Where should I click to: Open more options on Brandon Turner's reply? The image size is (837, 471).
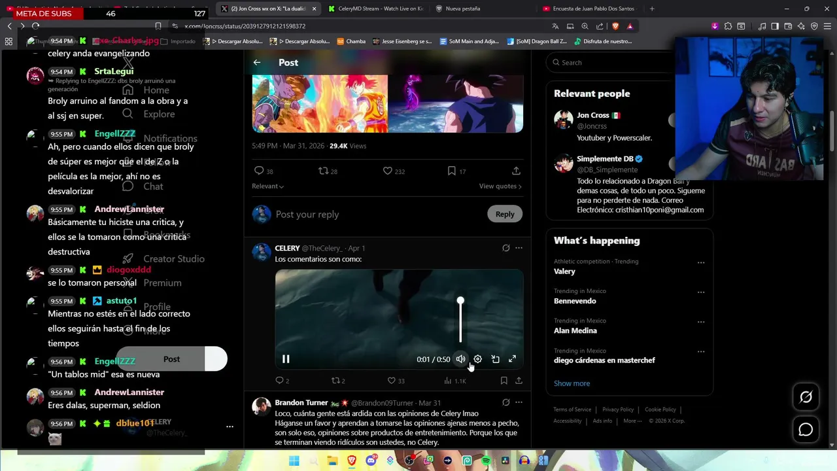click(x=519, y=403)
